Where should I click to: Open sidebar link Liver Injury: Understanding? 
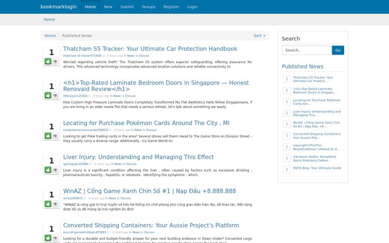coord(317,113)
